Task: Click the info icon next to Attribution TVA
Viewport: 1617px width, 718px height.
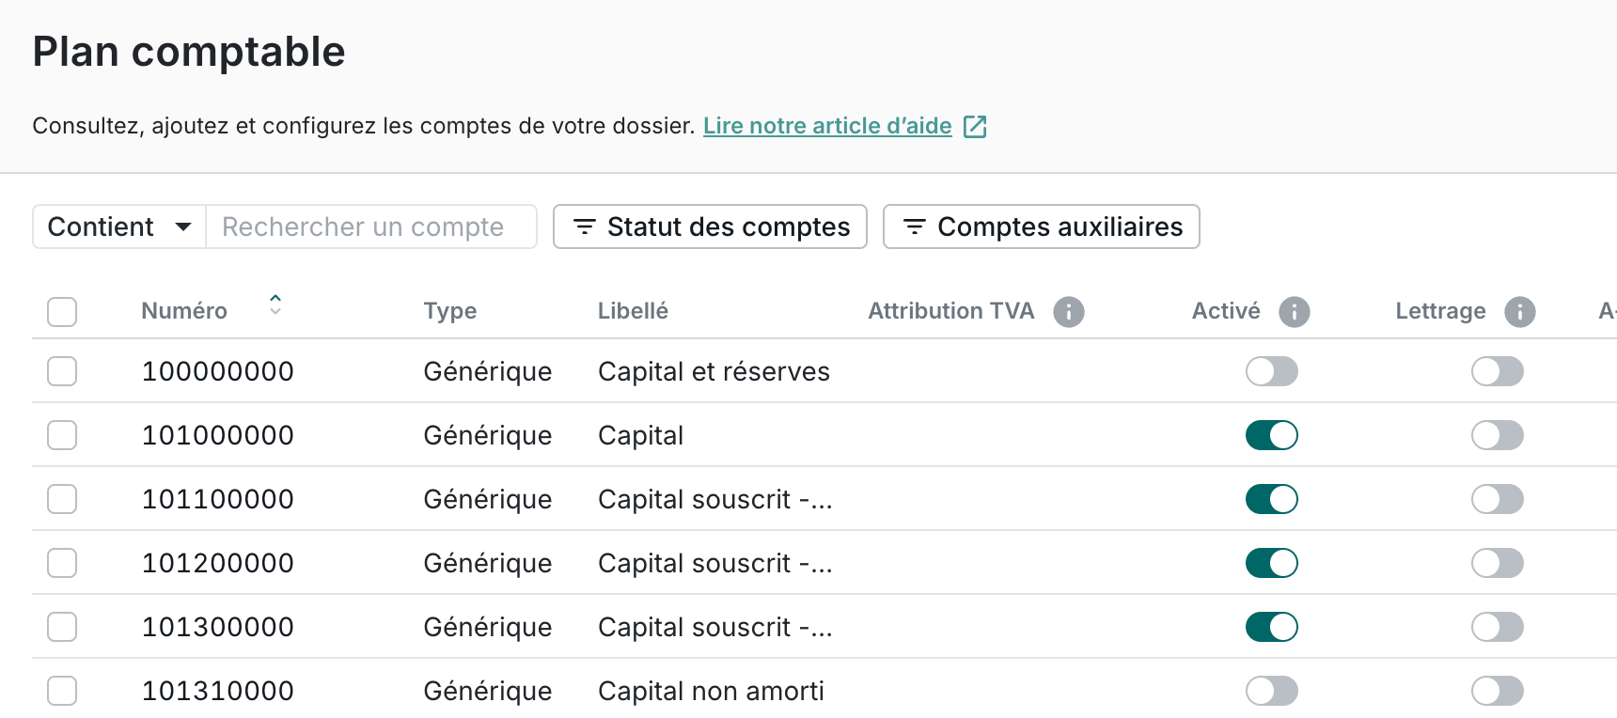Action: 1068,311
